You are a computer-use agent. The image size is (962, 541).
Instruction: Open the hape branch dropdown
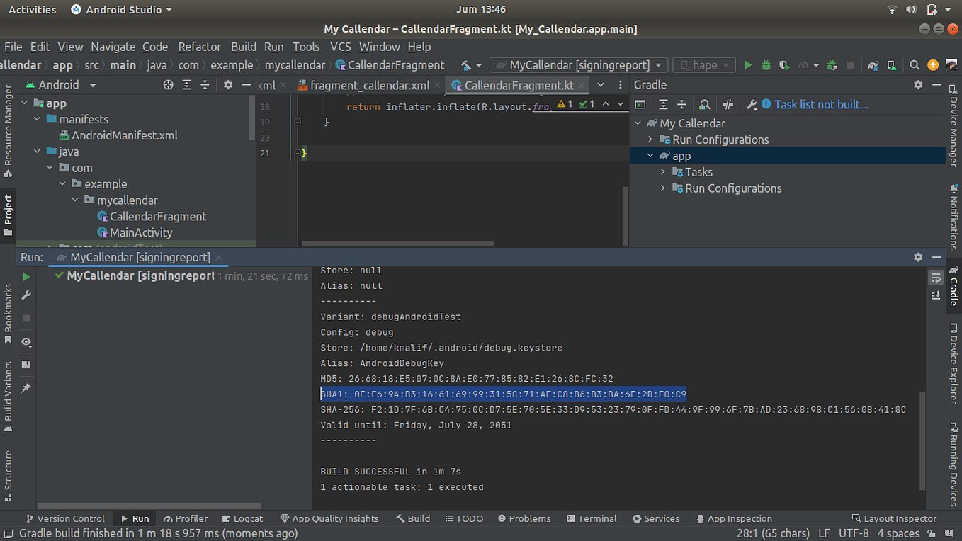(703, 64)
